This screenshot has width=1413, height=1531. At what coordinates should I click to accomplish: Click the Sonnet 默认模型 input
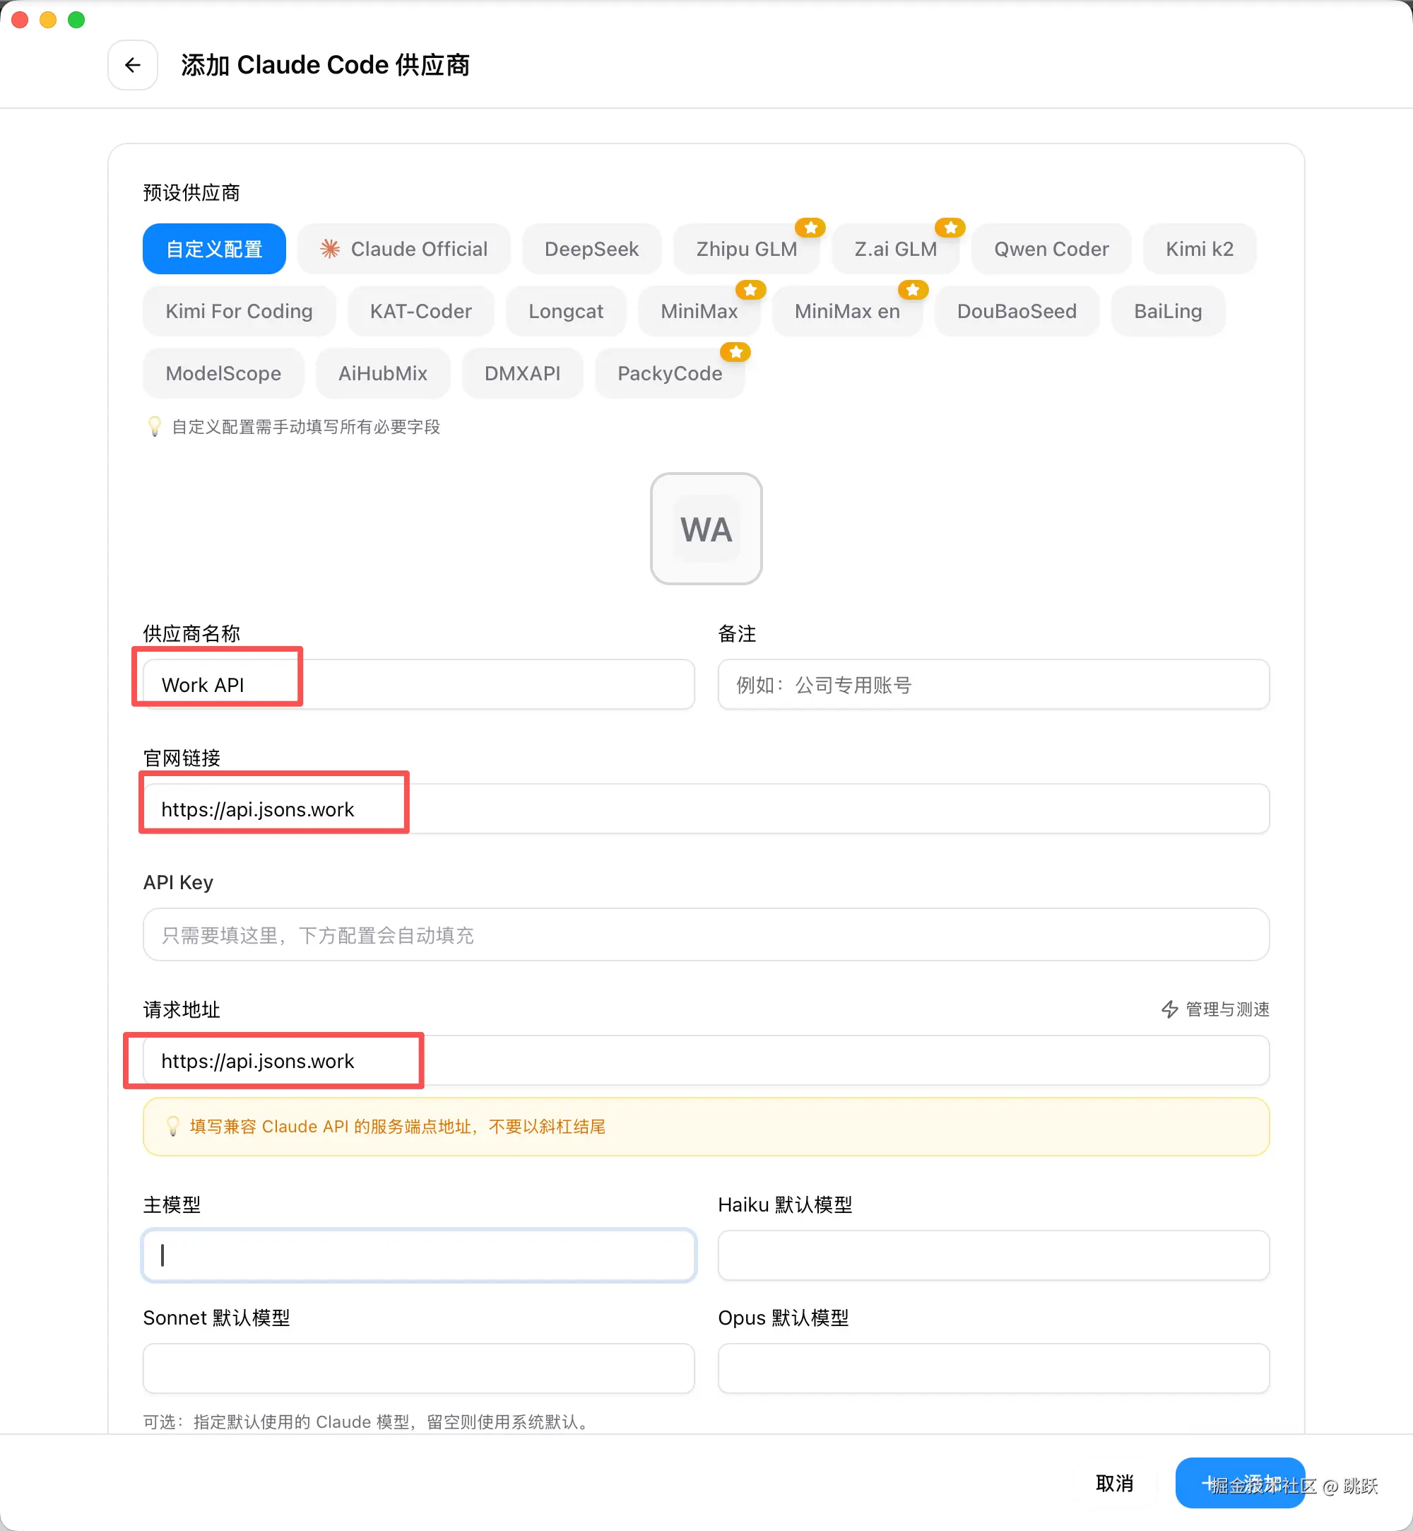pos(418,1368)
